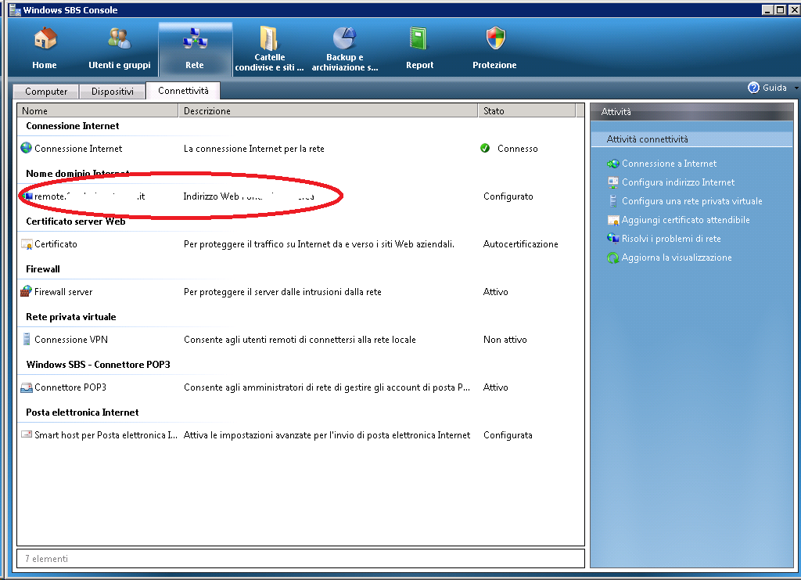Select the Certificato list item

point(300,244)
